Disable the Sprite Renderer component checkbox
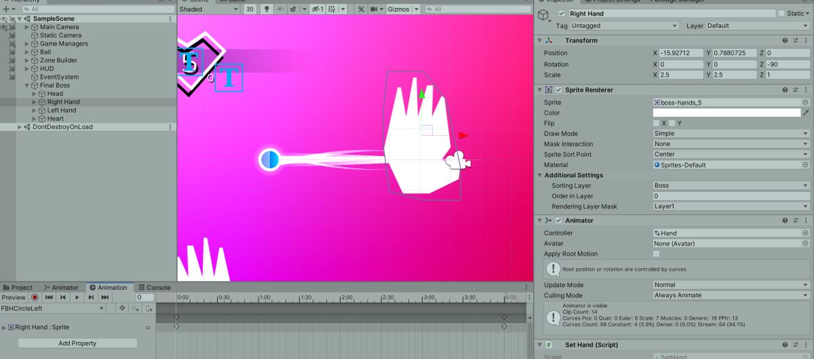Image resolution: width=814 pixels, height=359 pixels. pyautogui.click(x=558, y=90)
